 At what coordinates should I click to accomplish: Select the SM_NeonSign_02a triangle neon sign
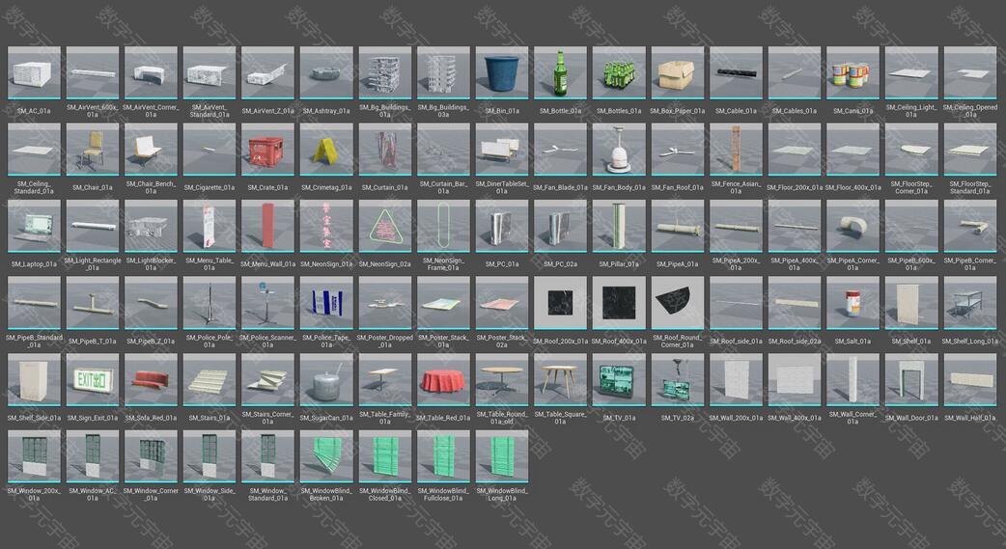point(385,225)
